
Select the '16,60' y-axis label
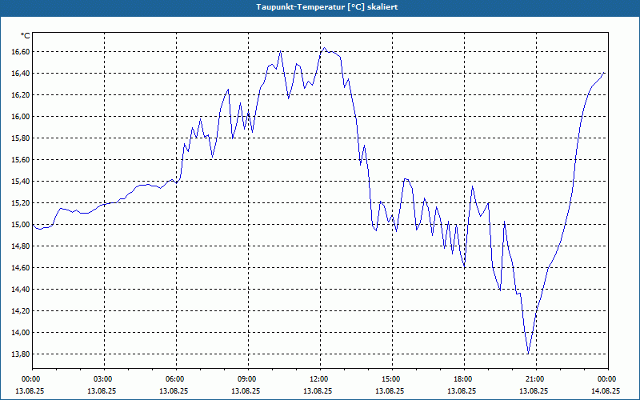coord(22,52)
